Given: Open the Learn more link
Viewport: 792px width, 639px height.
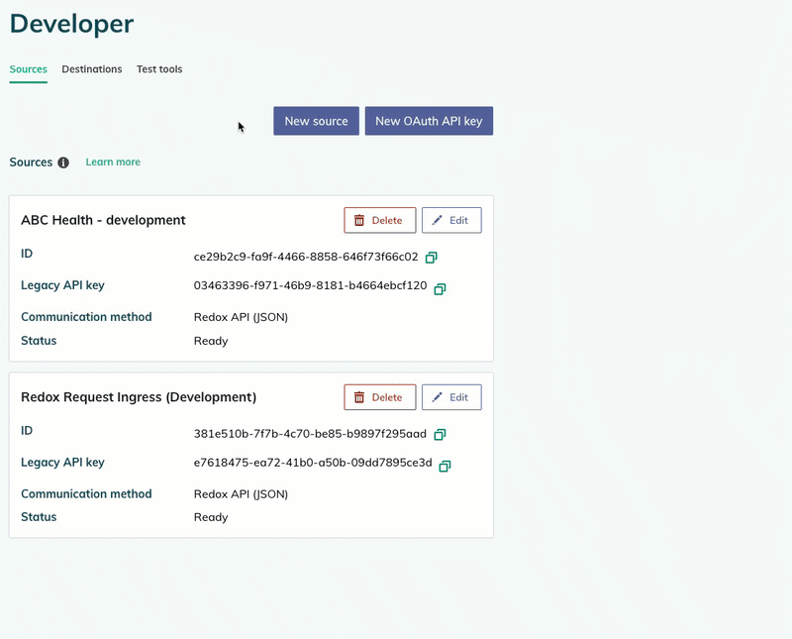Looking at the screenshot, I should (x=113, y=161).
